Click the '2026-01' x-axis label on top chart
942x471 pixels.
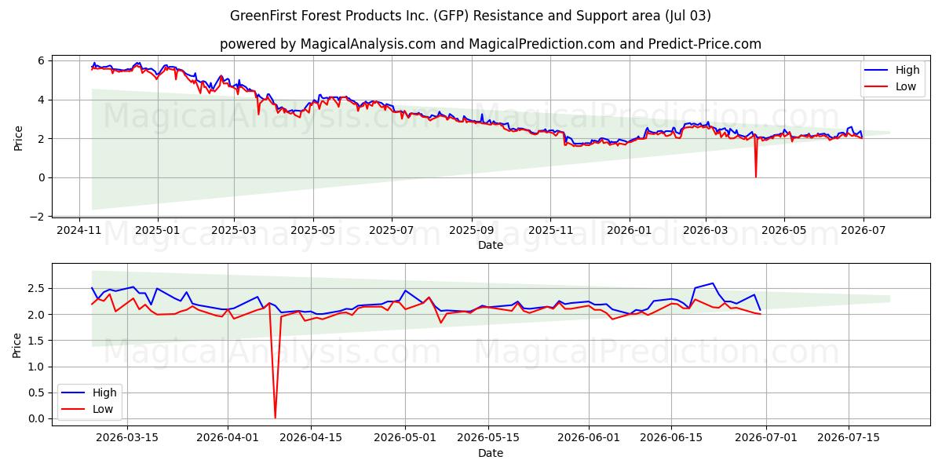(629, 231)
